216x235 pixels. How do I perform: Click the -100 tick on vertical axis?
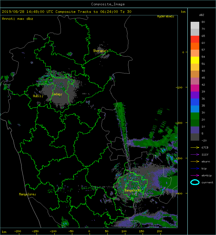(179, 87)
